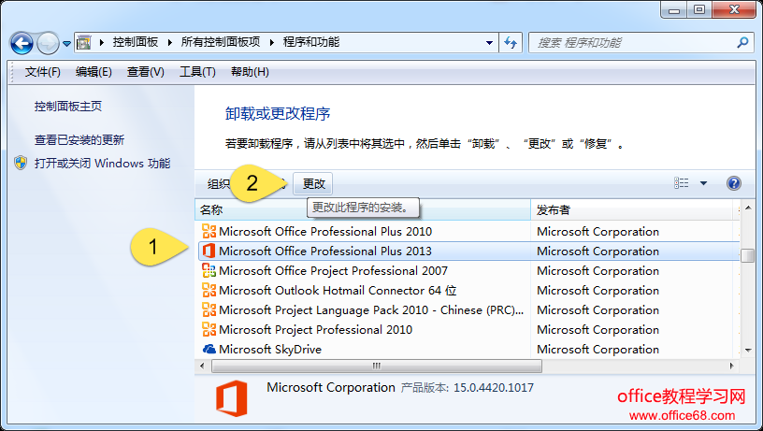This screenshot has width=763, height=431.
Task: Click the refresh button beside address bar
Action: [x=511, y=42]
